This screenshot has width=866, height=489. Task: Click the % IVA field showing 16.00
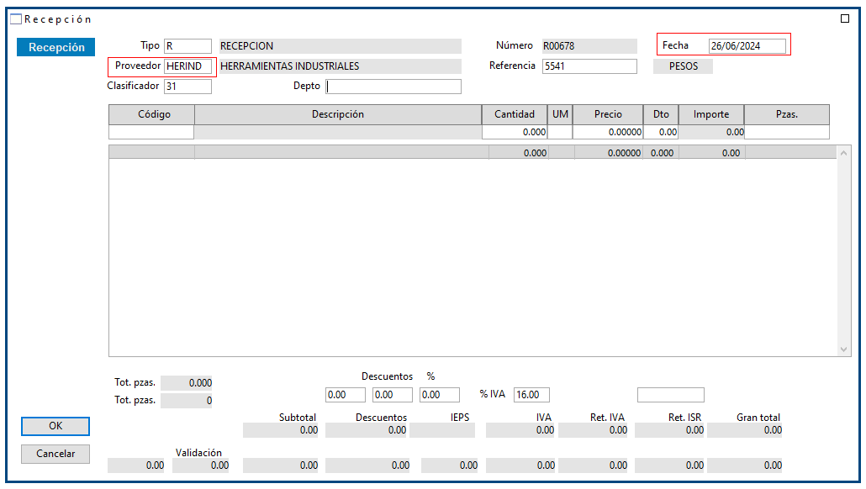pos(531,395)
